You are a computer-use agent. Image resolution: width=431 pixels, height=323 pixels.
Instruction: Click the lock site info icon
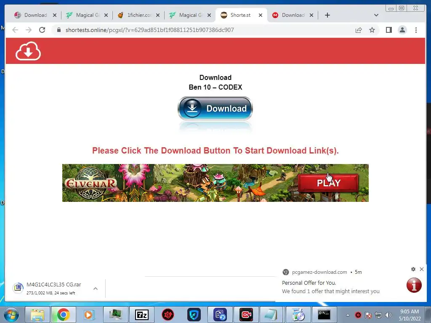click(x=59, y=30)
